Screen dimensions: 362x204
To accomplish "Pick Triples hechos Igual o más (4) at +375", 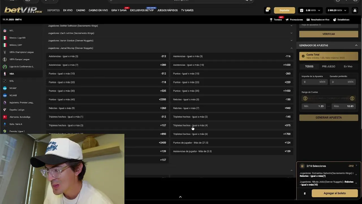I will tap(232, 126).
